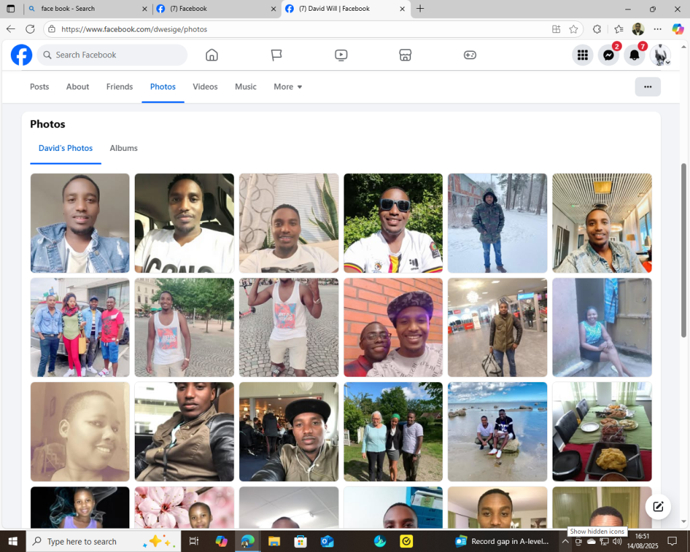Open the beach rocks photo thumbnail

tap(497, 432)
